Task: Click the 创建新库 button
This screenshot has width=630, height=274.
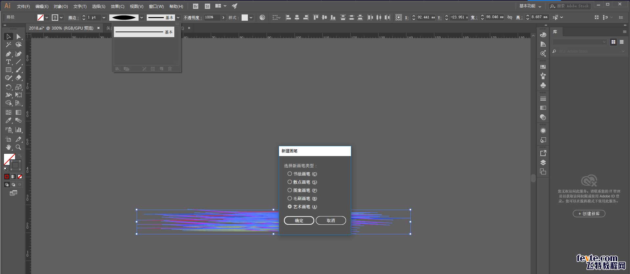Action: click(589, 214)
